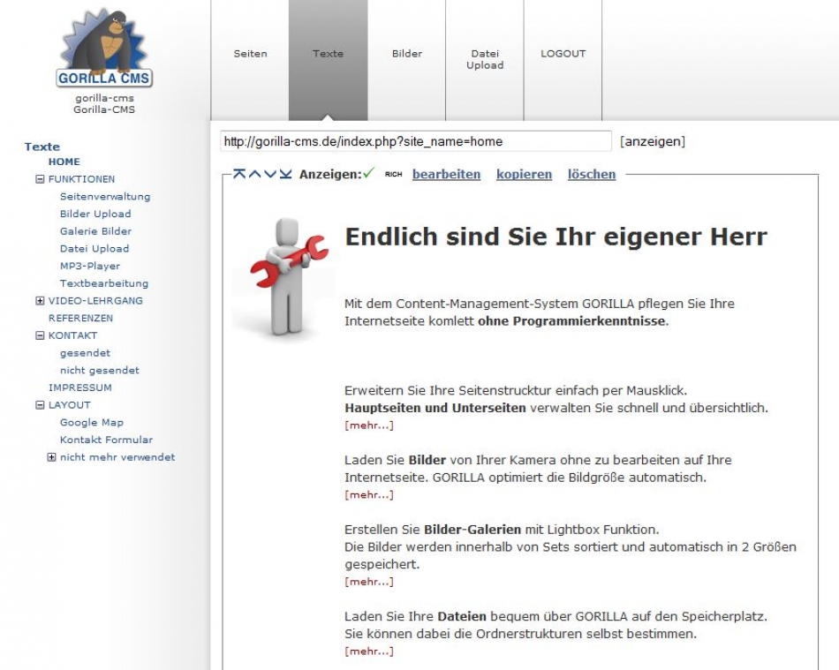Image resolution: width=839 pixels, height=670 pixels.
Task: Open Galerie Bilder in the sidebar
Action: (95, 231)
